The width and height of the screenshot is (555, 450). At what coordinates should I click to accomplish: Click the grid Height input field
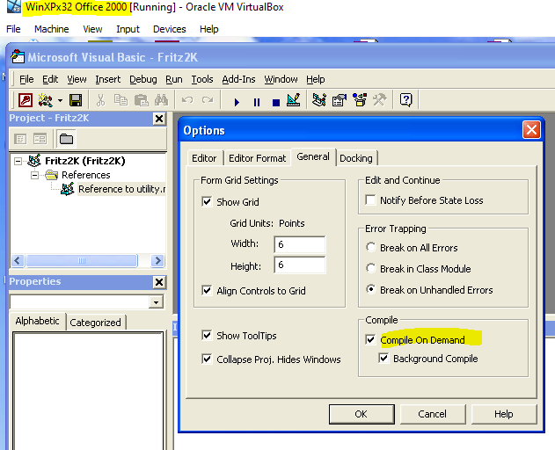tap(300, 265)
